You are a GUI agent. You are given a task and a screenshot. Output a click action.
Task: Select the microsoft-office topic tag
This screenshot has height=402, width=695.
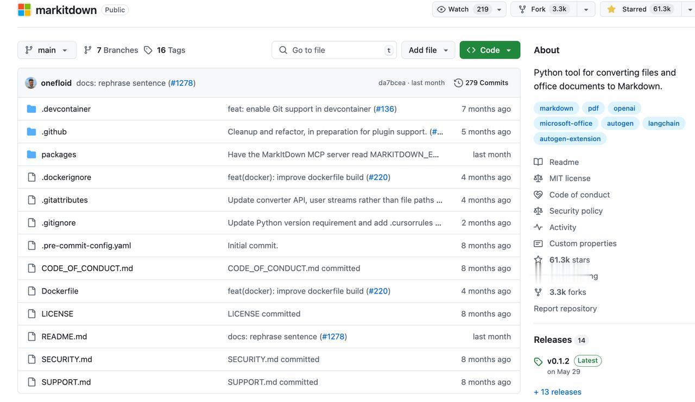coord(566,123)
